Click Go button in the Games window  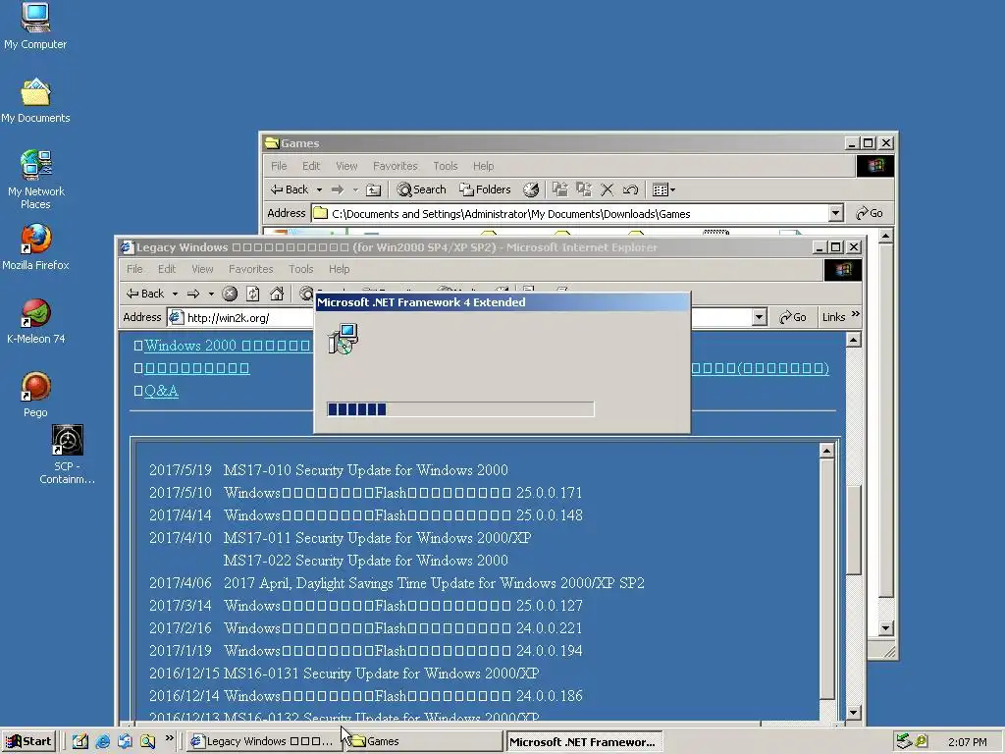pyautogui.click(x=870, y=213)
